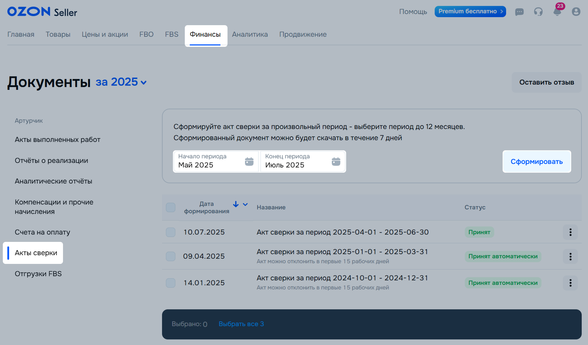Expand date column sorting chevron
The image size is (588, 345).
coord(245,204)
